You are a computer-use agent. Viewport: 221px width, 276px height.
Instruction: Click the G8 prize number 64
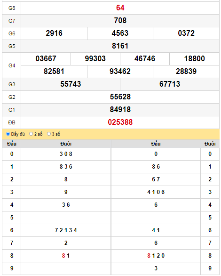pyautogui.click(x=120, y=8)
